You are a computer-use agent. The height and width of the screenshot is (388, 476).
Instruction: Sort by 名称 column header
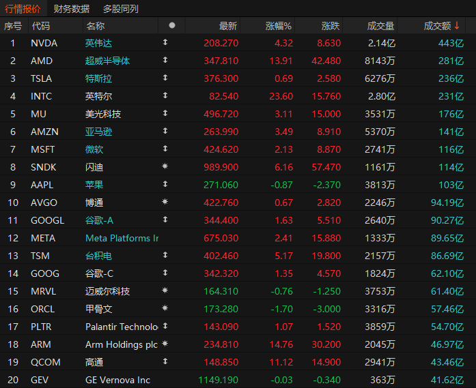tap(96, 26)
